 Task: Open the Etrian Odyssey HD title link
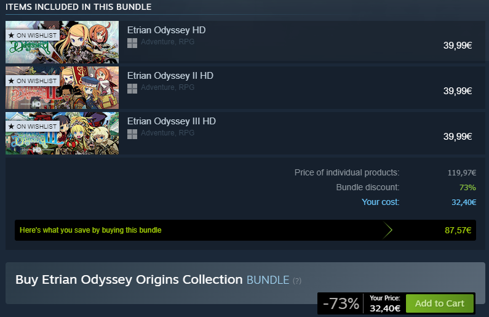pyautogui.click(x=166, y=30)
